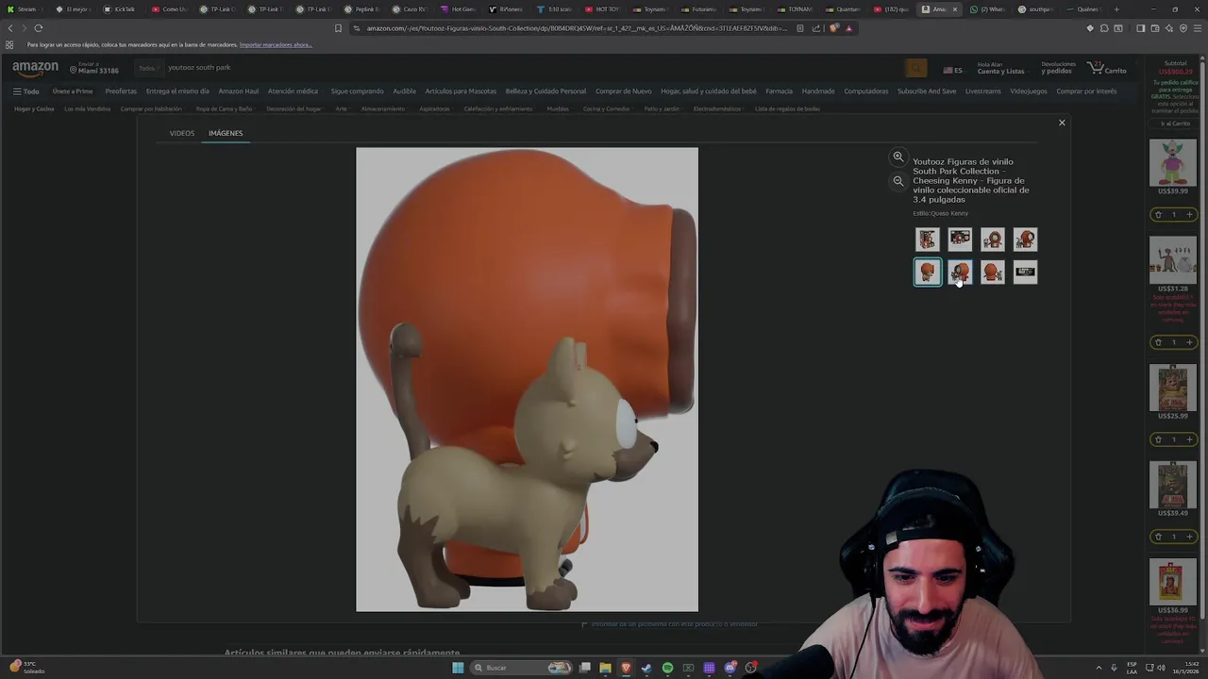Switch to the VIDEOS tab
This screenshot has width=1208, height=679.
click(181, 133)
